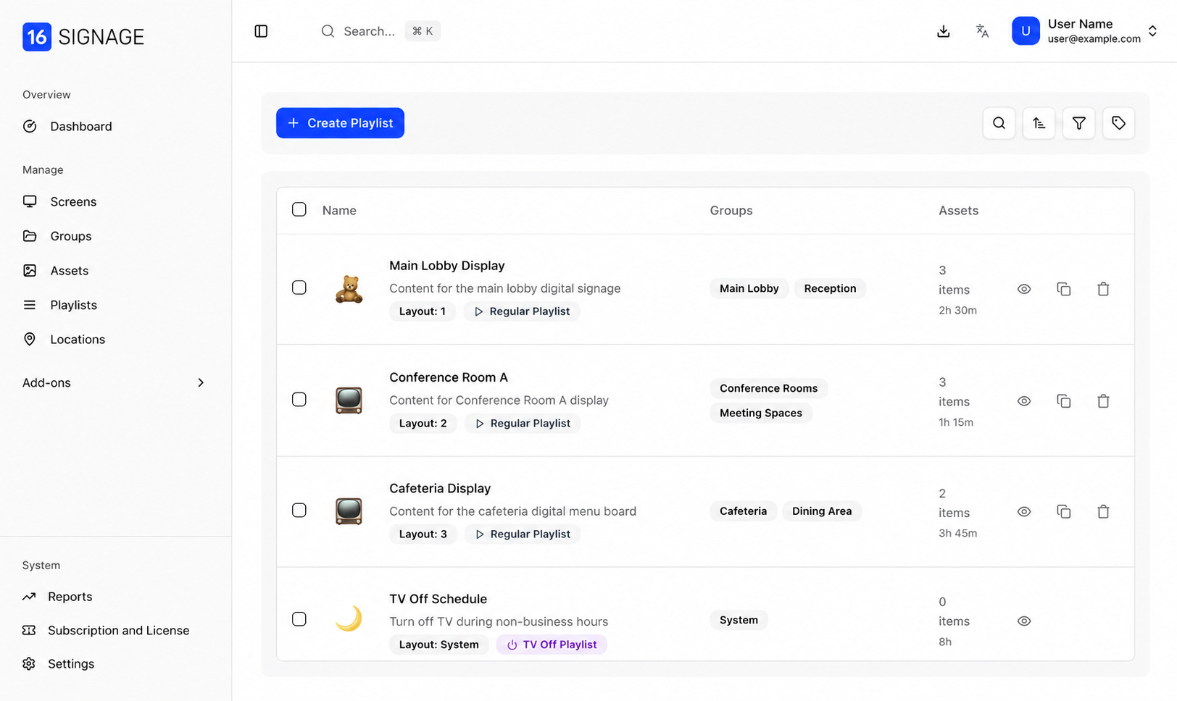The height and width of the screenshot is (701, 1177).
Task: Click the search icon in playlist toolbar
Action: coord(999,123)
